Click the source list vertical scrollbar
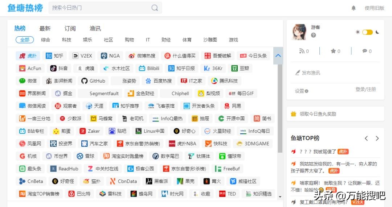The height and width of the screenshot is (207, 392). pyautogui.click(x=280, y=108)
